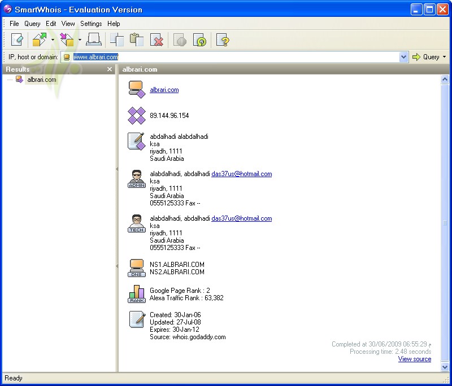Expand the Save toolbar button dropdown arrow
The height and width of the screenshot is (386, 452).
80,40
